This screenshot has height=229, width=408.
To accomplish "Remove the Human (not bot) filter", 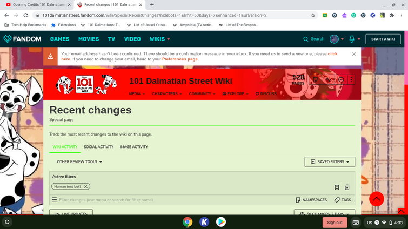I will pyautogui.click(x=85, y=186).
